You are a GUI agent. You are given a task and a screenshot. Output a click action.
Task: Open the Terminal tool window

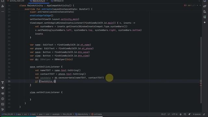pyautogui.click(x=3, y=104)
